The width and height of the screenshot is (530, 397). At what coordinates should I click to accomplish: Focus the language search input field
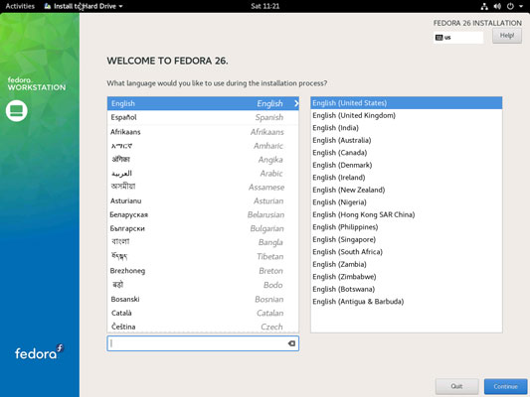(203, 343)
